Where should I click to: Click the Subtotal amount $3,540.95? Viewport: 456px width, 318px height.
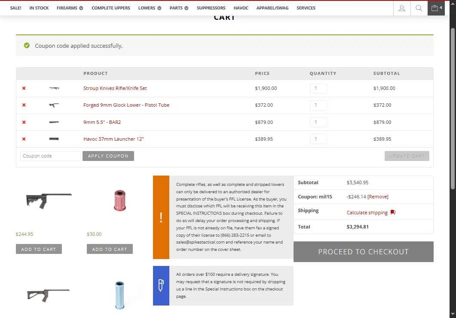(x=358, y=182)
